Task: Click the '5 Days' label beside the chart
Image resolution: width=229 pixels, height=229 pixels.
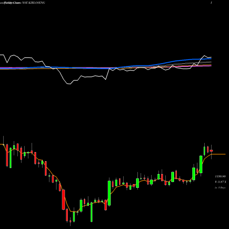Action: [222, 188]
